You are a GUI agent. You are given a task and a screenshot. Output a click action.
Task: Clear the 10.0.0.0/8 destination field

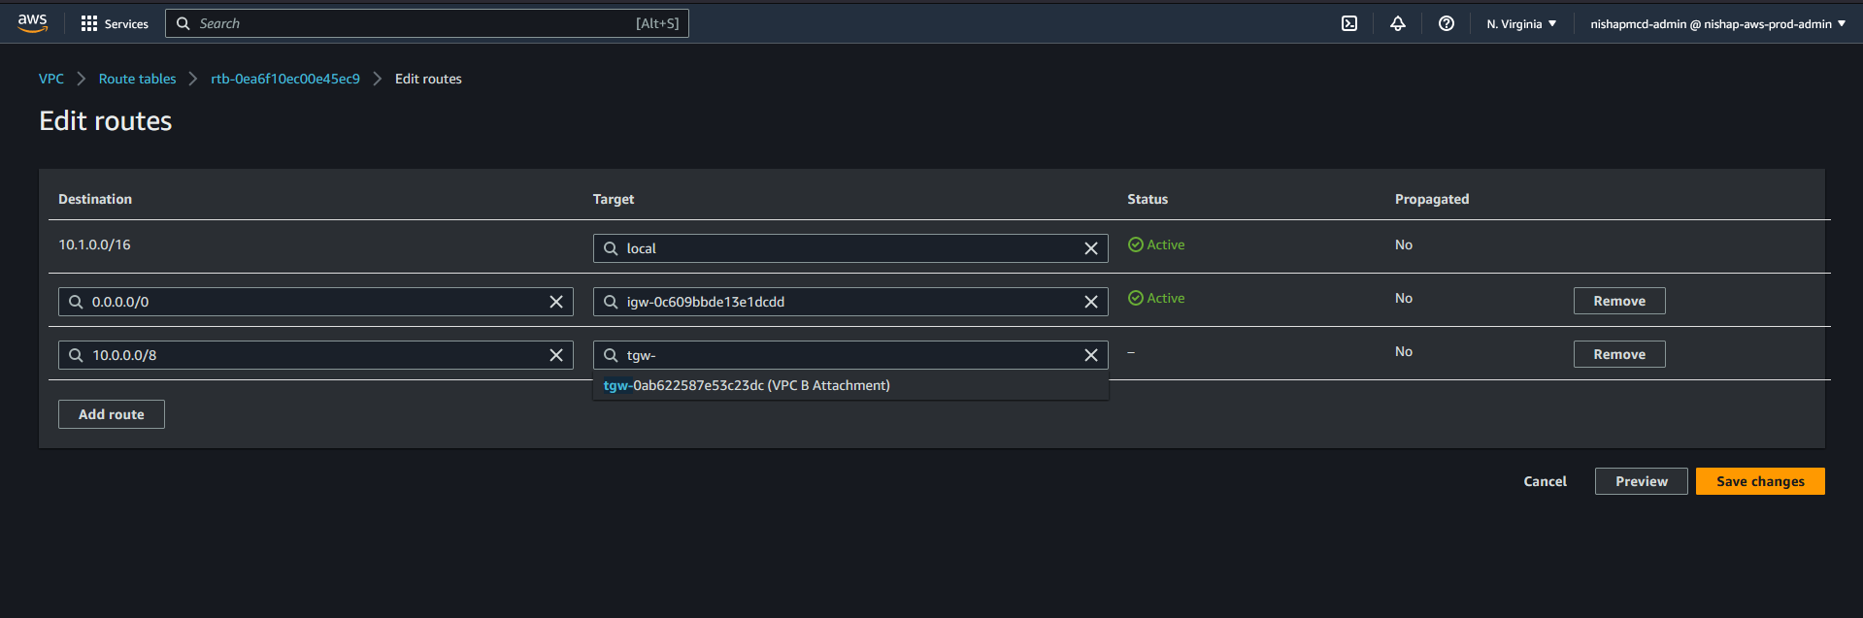coord(555,355)
